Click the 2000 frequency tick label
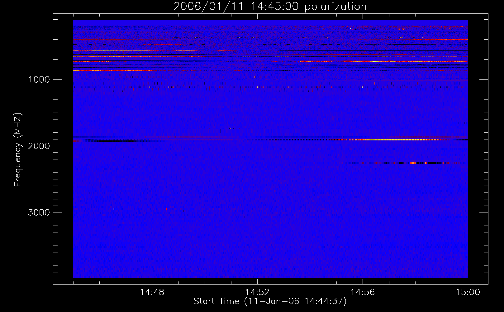504x312 pixels. [39, 146]
